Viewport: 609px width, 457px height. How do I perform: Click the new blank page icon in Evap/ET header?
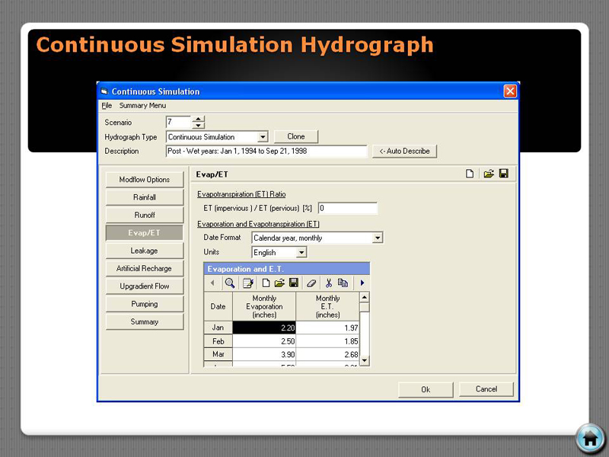[x=471, y=174]
